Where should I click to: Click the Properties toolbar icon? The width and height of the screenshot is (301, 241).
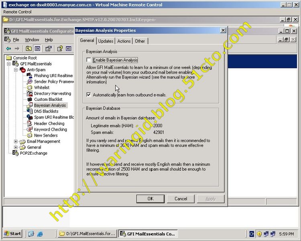tap(48, 49)
